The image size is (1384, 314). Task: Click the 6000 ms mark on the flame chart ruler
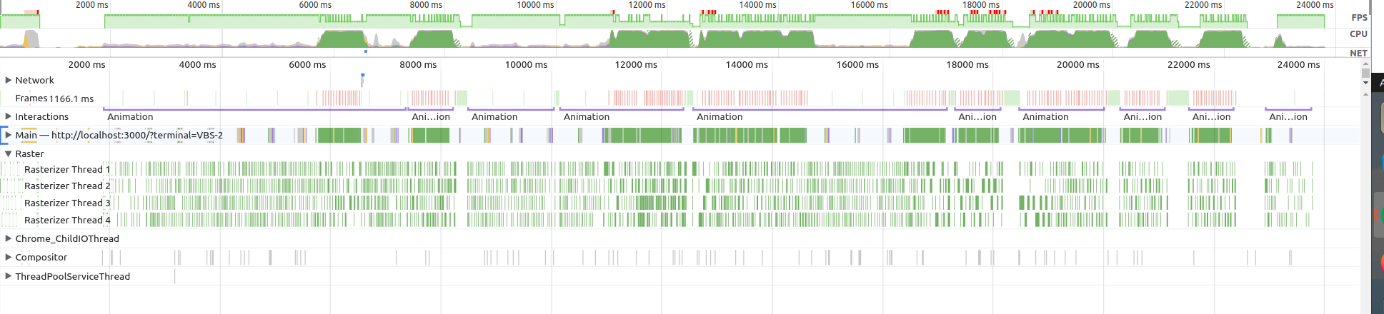(307, 64)
